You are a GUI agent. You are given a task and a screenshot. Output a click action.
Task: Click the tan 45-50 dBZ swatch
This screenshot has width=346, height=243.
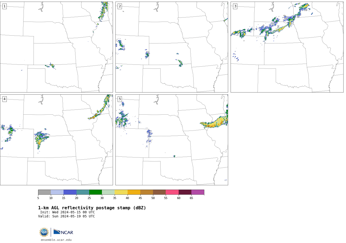tap(147, 192)
